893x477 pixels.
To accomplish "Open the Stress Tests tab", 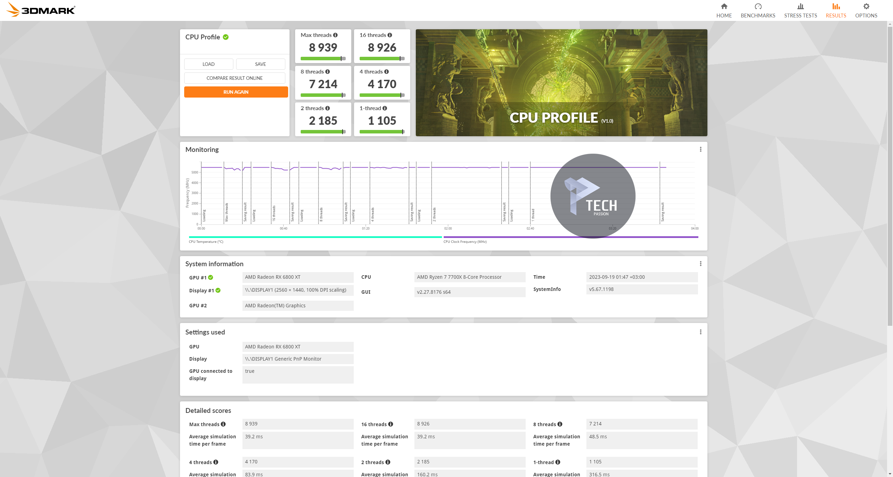I will (800, 10).
